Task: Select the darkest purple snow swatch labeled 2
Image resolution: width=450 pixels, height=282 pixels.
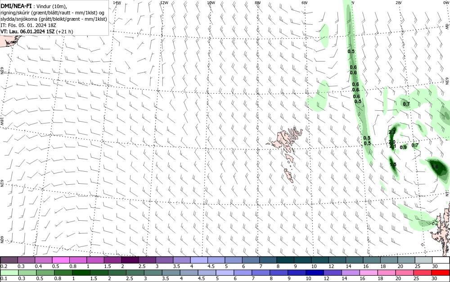Action: (130, 260)
